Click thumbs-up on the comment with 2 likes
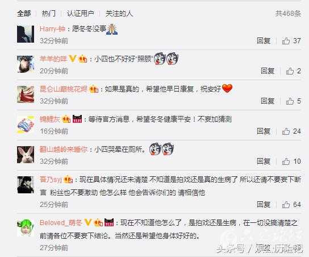The width and height of the screenshot is (309, 257). pos(290,71)
